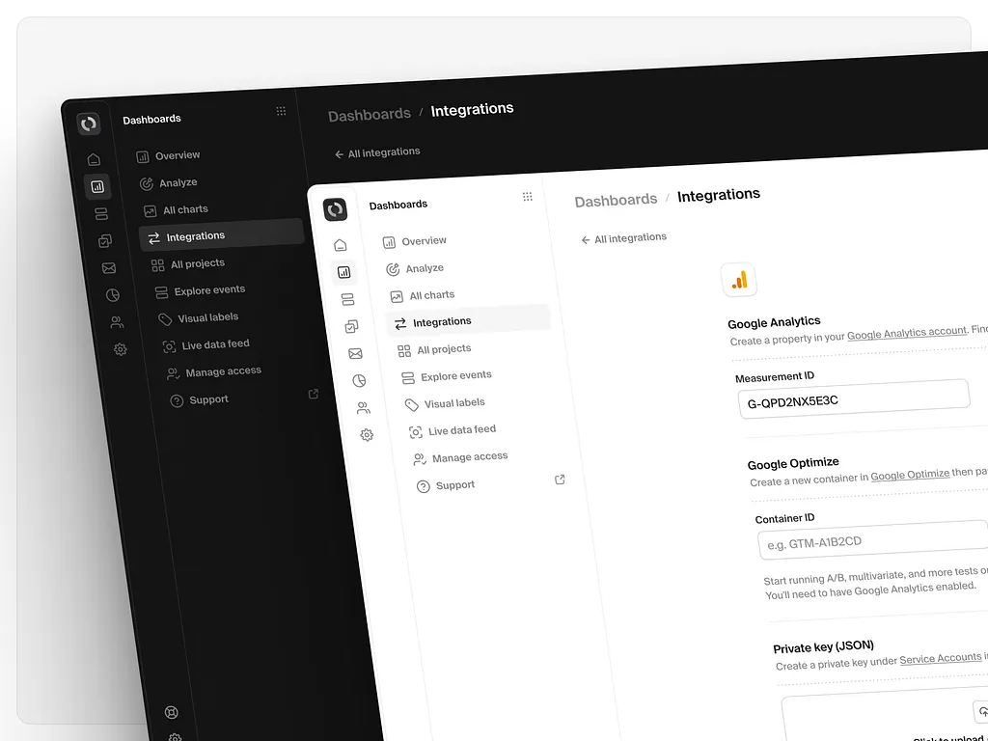The image size is (988, 741).
Task: Click the Google Analytics logo icon
Action: (x=739, y=280)
